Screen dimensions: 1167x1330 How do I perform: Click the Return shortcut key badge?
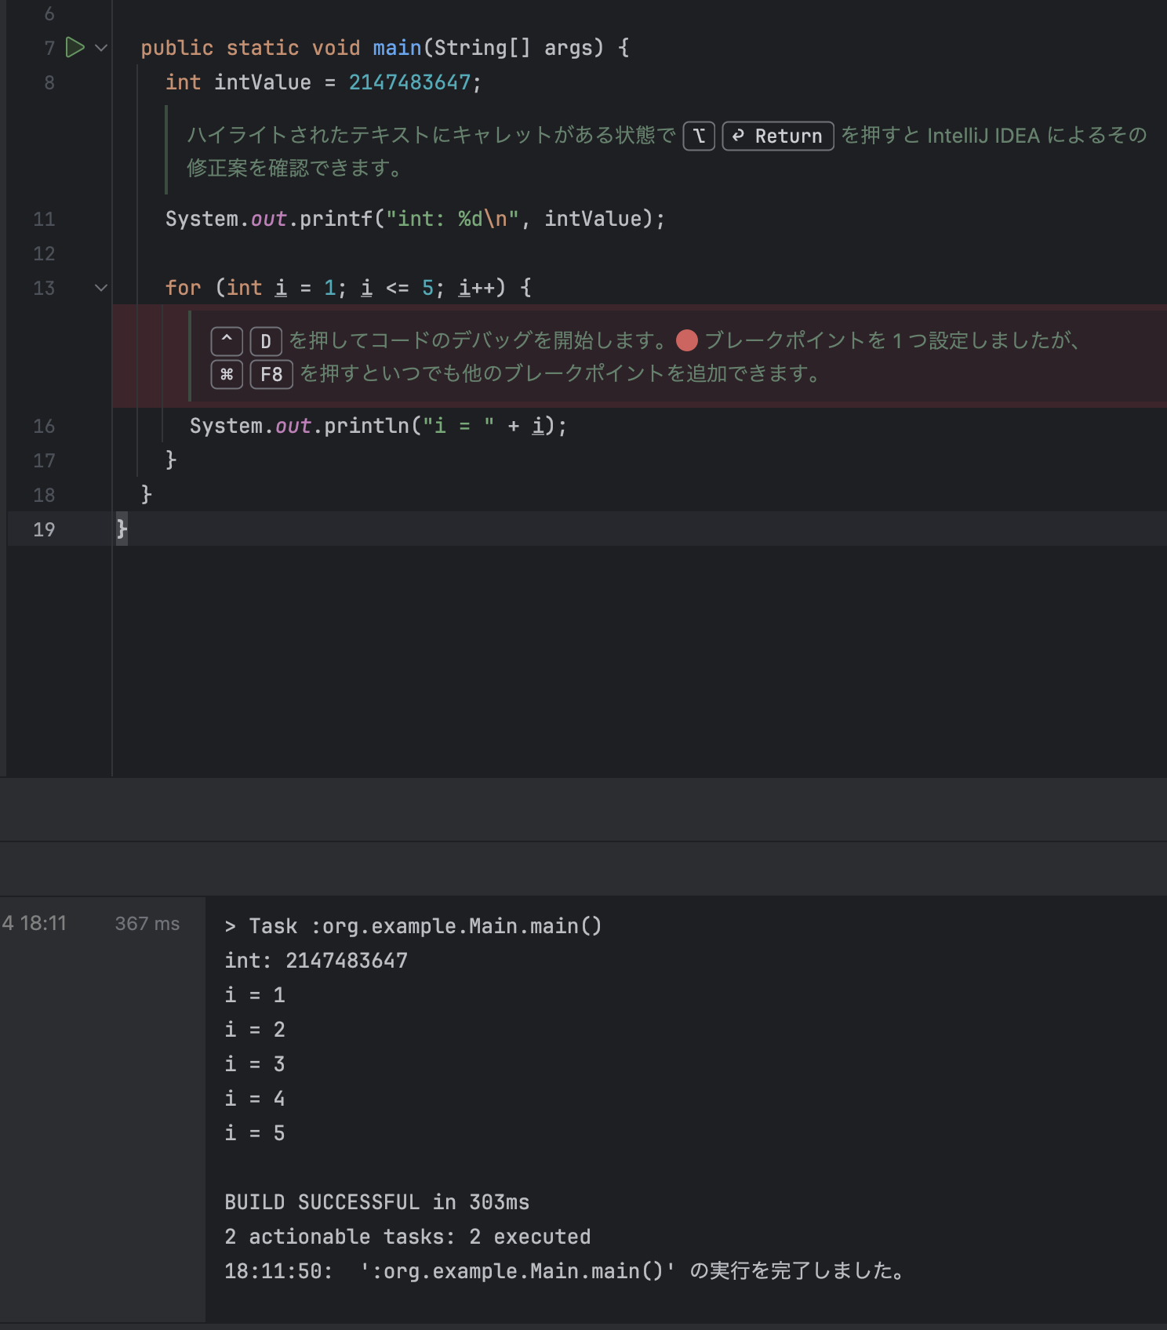[778, 136]
